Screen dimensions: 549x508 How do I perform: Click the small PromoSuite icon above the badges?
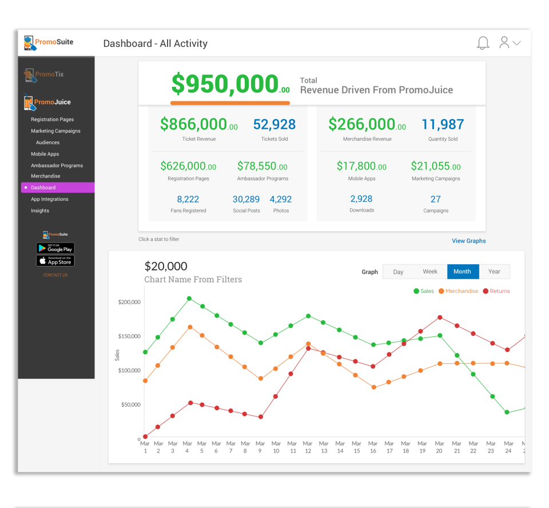click(55, 234)
